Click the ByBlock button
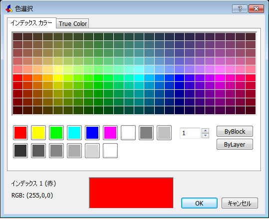The image size is (269, 219). (235, 131)
